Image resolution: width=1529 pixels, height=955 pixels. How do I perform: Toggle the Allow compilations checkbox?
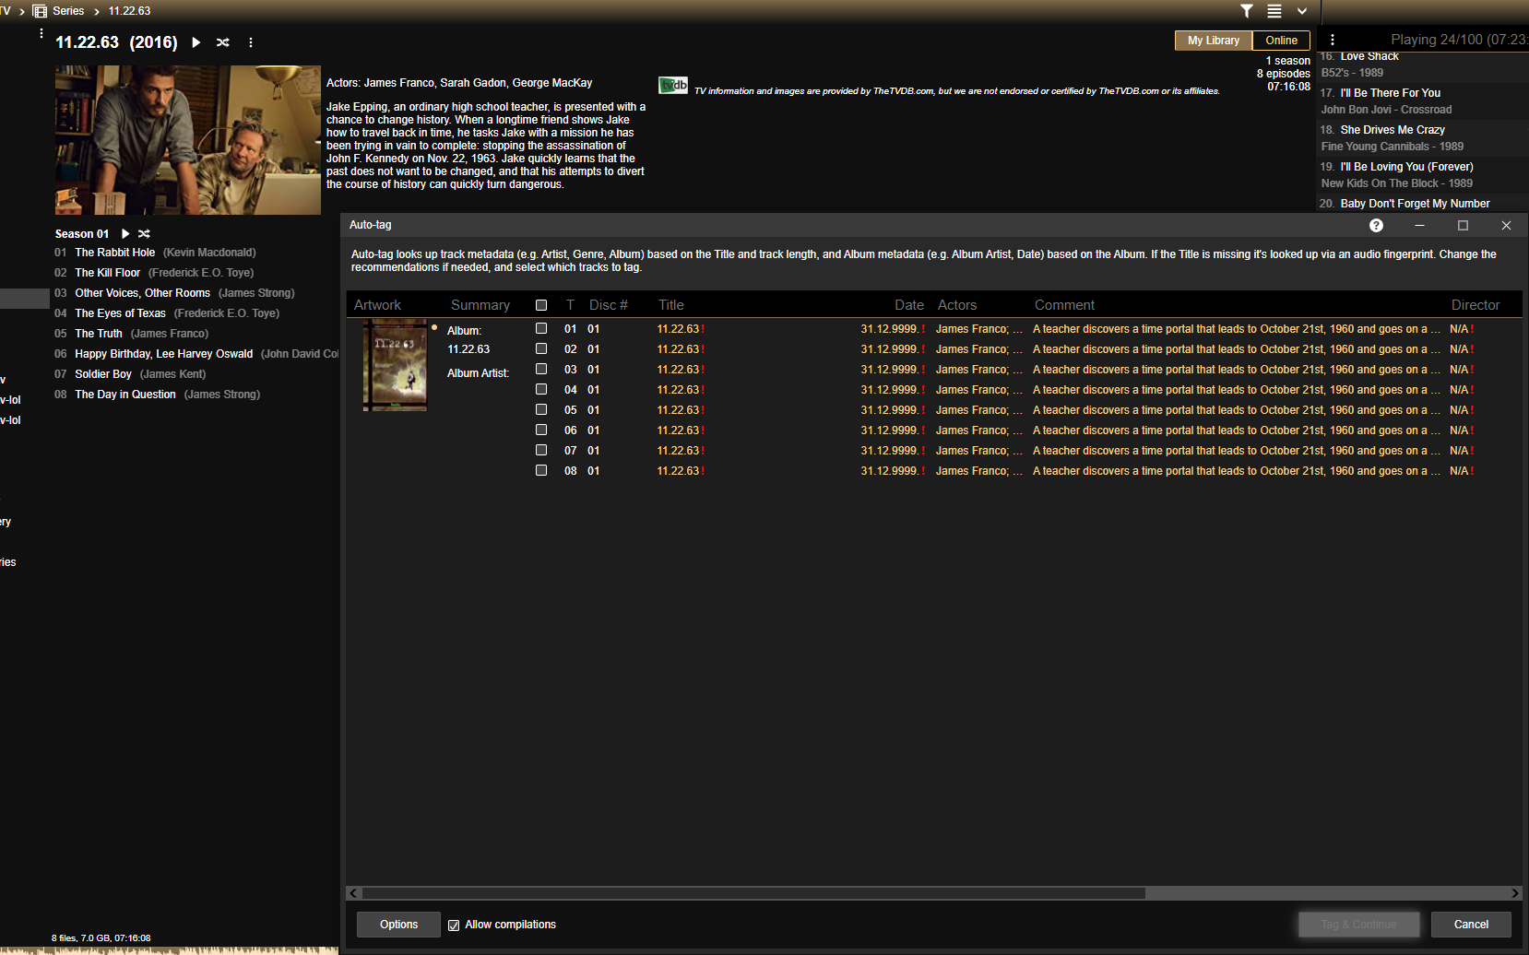click(454, 926)
